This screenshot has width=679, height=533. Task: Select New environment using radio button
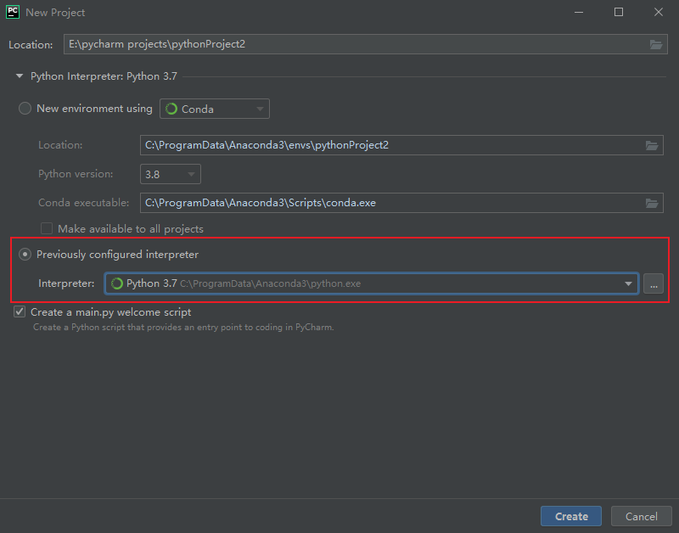coord(25,109)
